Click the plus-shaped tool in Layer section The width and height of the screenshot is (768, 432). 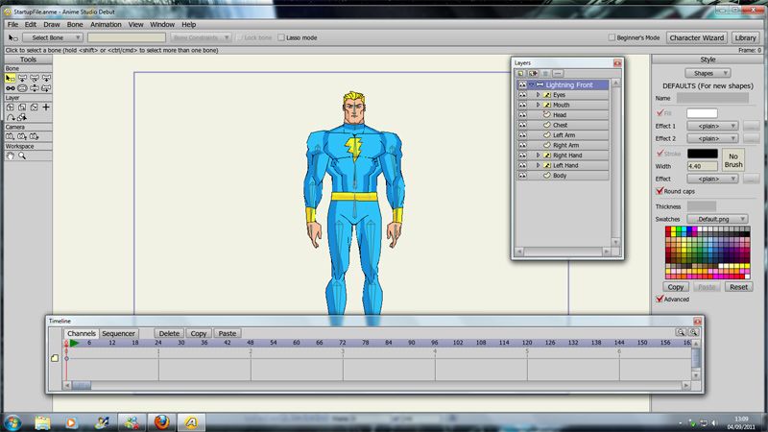46,108
